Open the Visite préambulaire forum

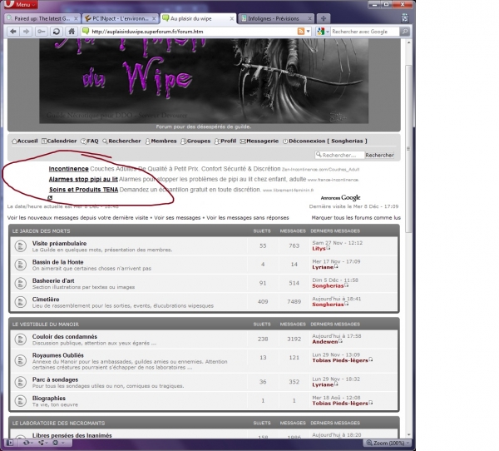59,243
